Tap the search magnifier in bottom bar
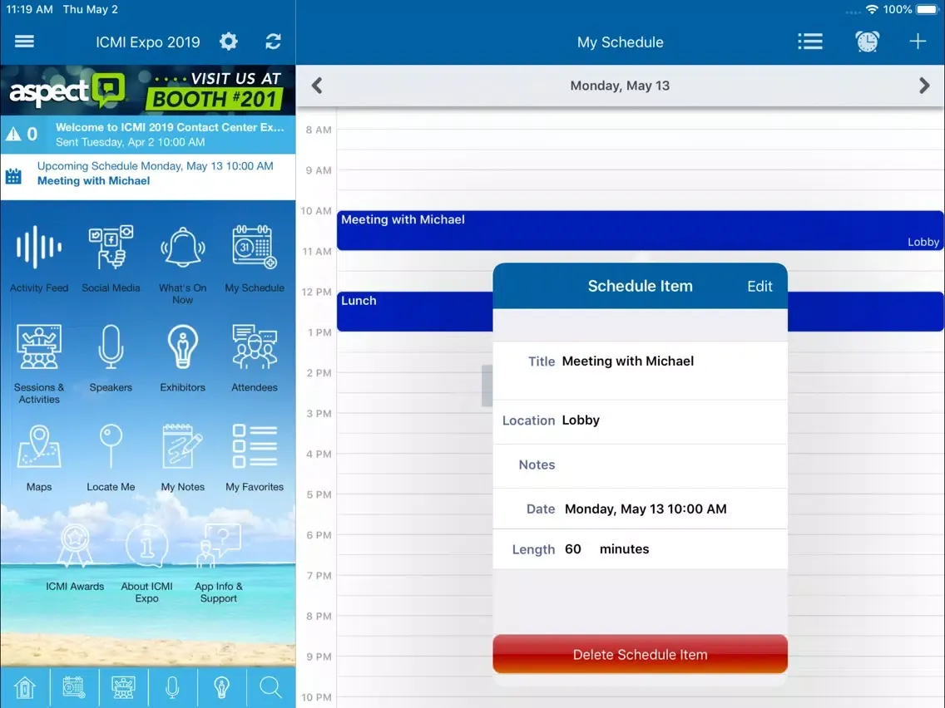Screen dimensions: 945x708 click(270, 687)
